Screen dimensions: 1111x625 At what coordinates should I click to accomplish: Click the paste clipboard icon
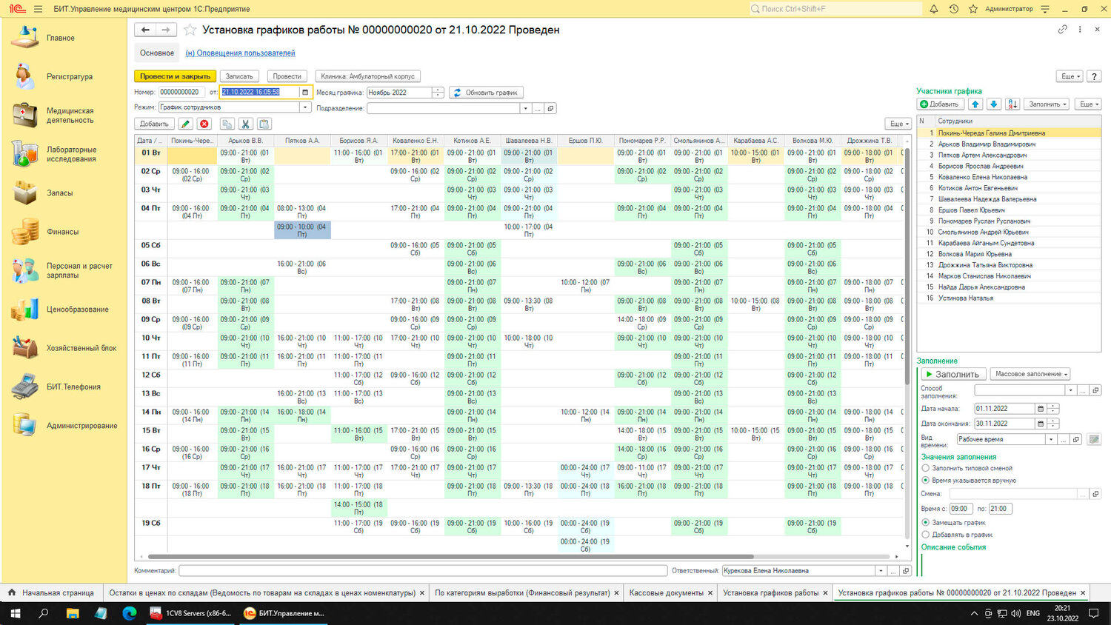264,124
